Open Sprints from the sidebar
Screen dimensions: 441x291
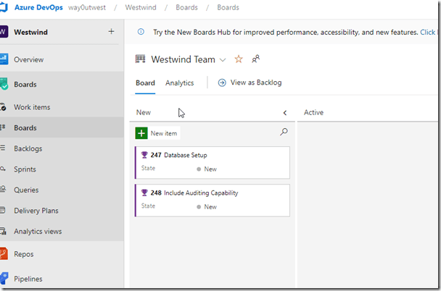click(x=25, y=169)
